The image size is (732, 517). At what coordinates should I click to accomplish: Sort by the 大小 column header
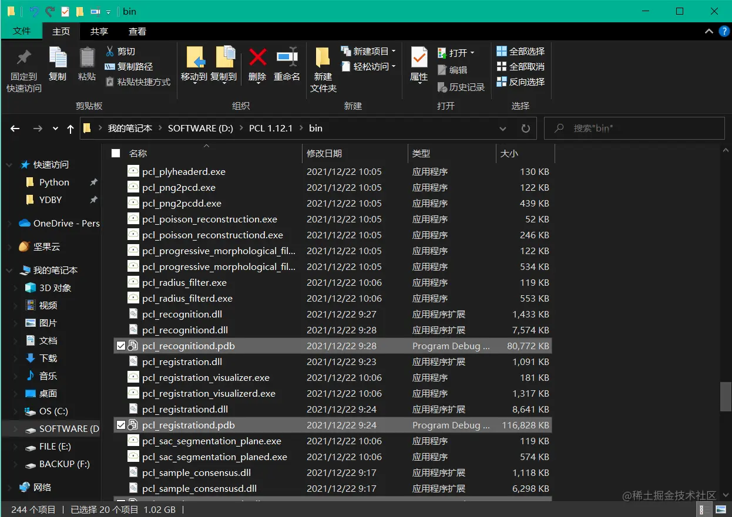click(525, 153)
